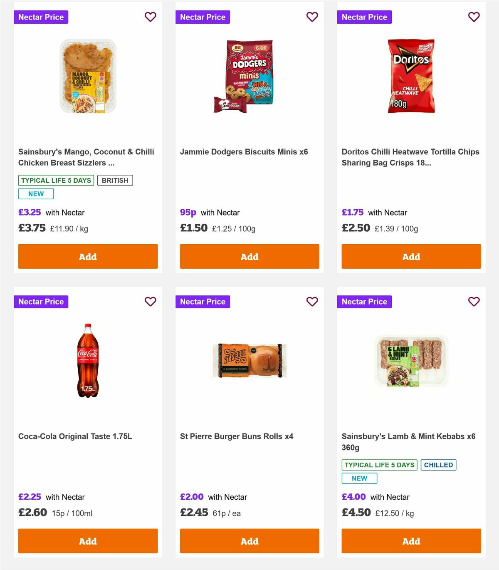Click the BRITISH tag on the chicken sizzlers
Screen dimensions: 499x570
[x=115, y=180]
